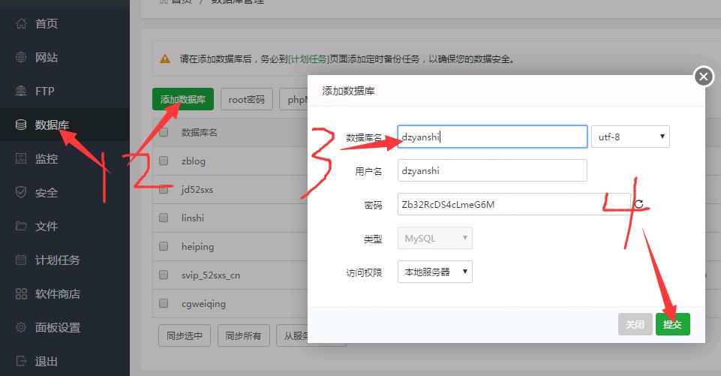721x376 pixels.
Task: Check the heiping database row
Action: (164, 246)
